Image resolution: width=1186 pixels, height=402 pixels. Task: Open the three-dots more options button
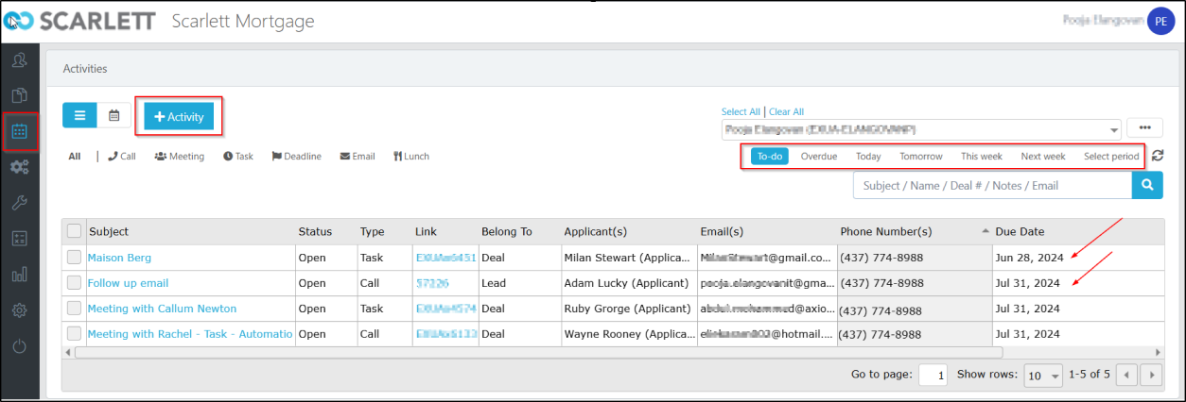click(1144, 128)
